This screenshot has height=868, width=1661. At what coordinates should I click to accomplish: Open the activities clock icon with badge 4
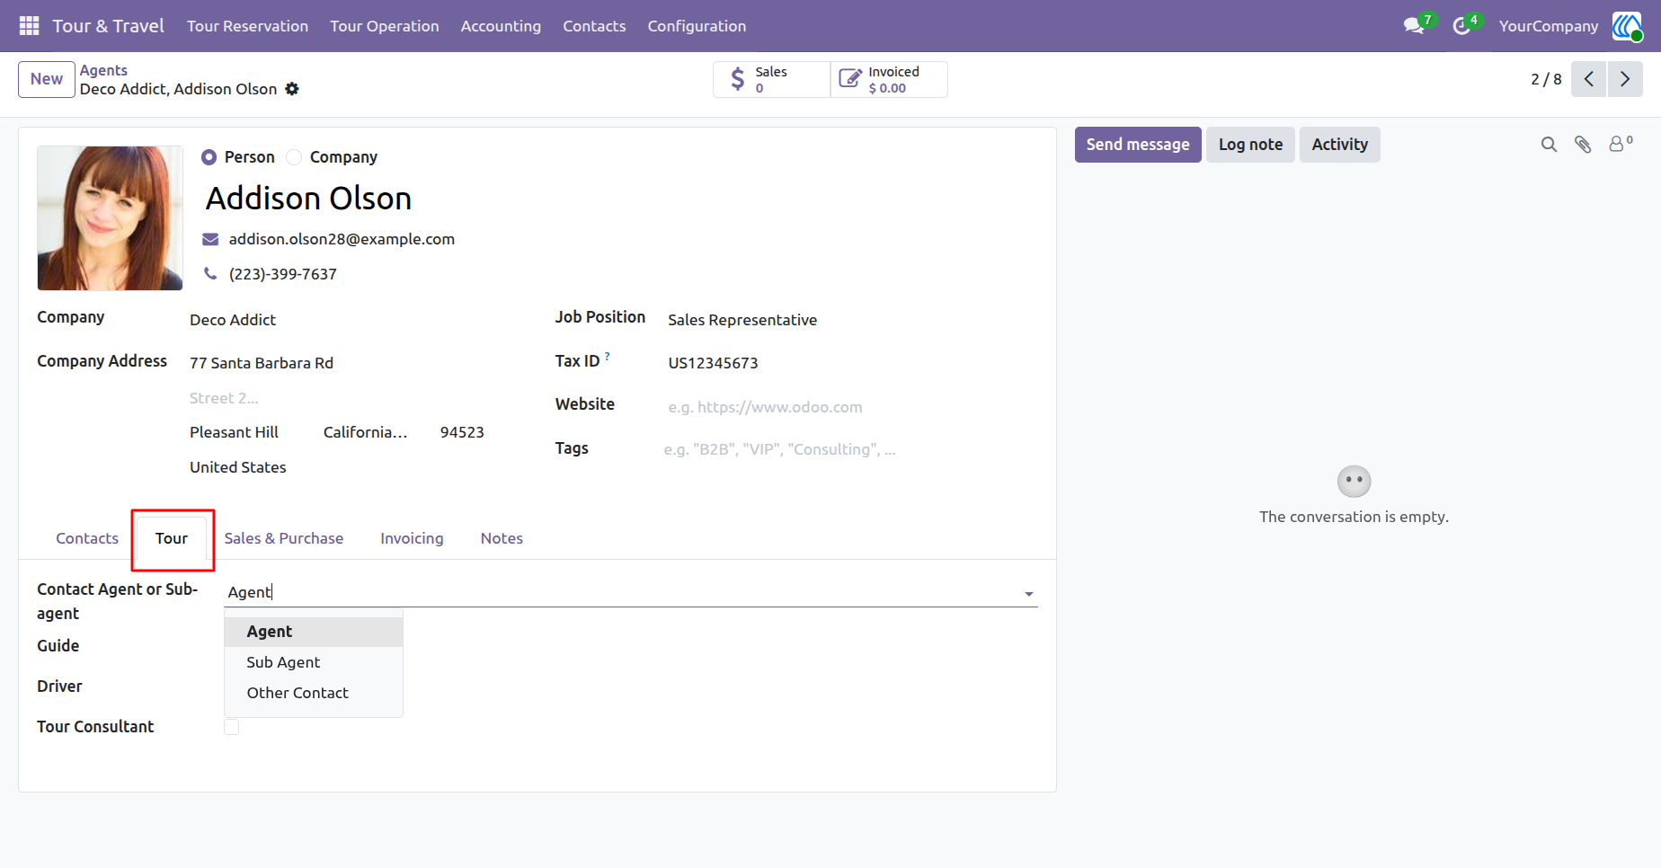click(1462, 26)
